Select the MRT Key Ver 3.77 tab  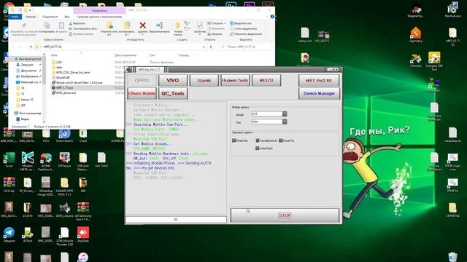(149, 70)
